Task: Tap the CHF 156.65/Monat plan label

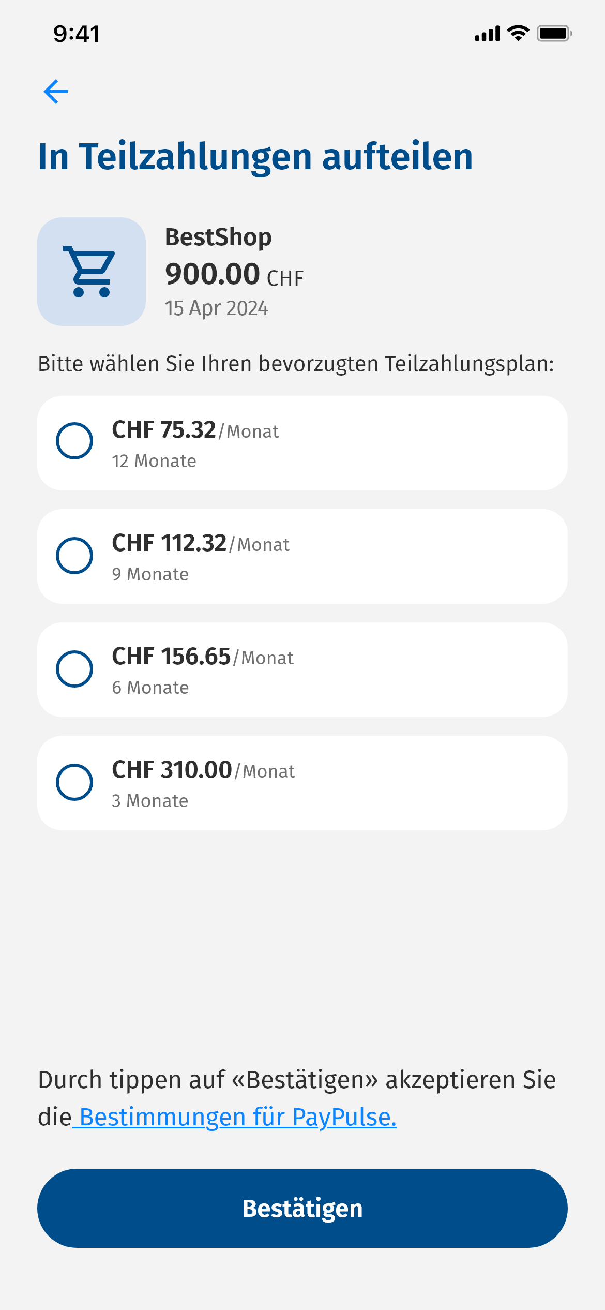Action: tap(203, 657)
